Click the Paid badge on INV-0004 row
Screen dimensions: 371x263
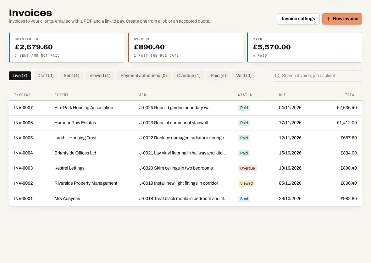pyautogui.click(x=244, y=154)
